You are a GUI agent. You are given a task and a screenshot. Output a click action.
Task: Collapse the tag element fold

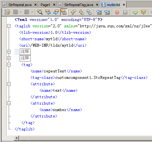click(9, 65)
